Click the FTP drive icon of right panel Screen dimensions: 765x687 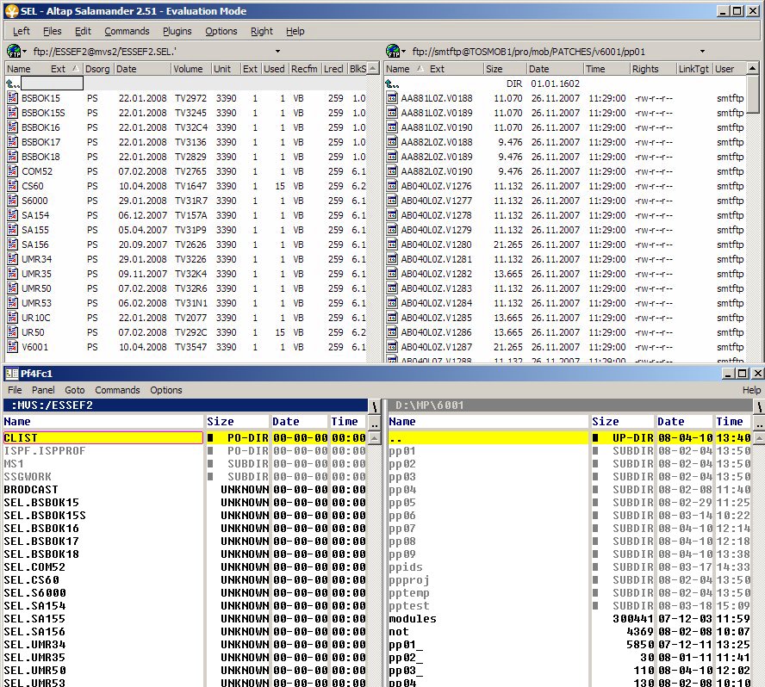click(393, 51)
